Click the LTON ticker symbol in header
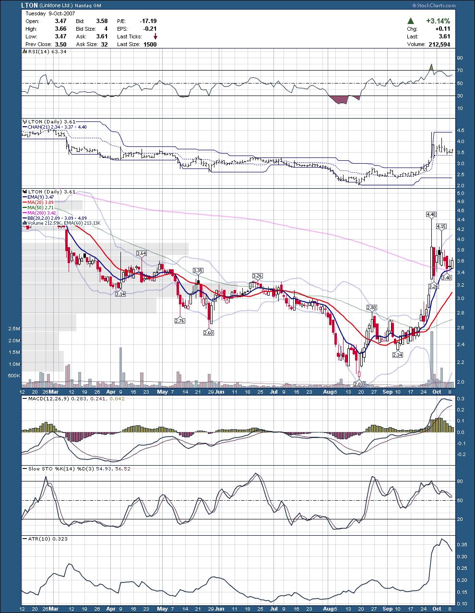Screen dimensions: 475x613 [29, 5]
